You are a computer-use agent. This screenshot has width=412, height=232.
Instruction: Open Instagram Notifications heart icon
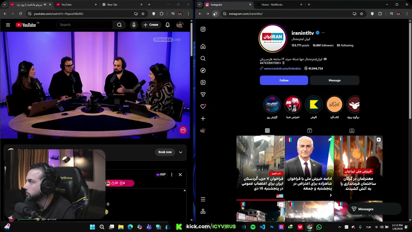tap(203, 106)
